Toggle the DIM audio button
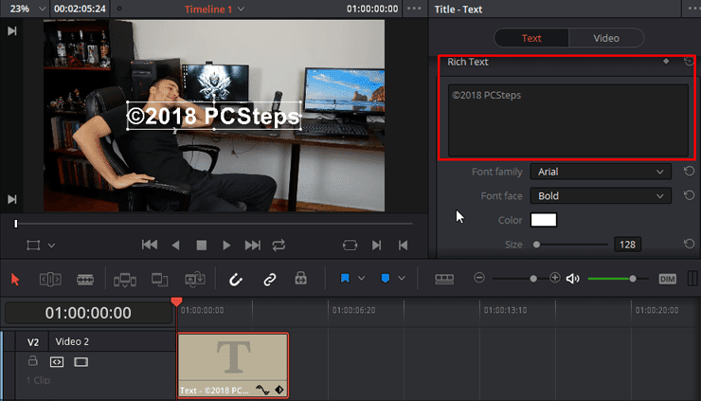Viewport: 701px width, 401px height. [x=667, y=279]
